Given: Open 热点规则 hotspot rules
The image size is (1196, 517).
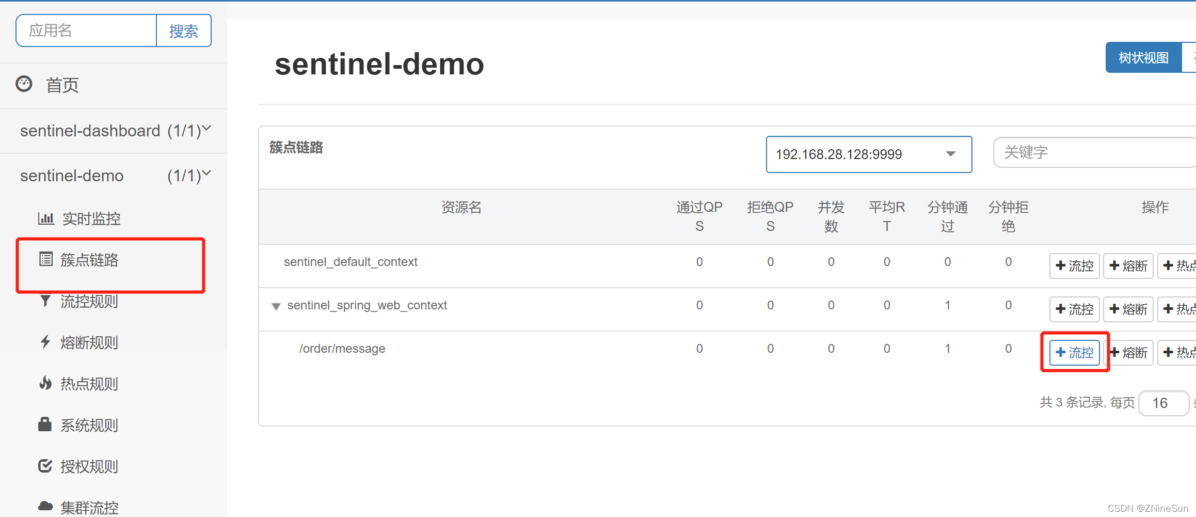Looking at the screenshot, I should point(89,384).
